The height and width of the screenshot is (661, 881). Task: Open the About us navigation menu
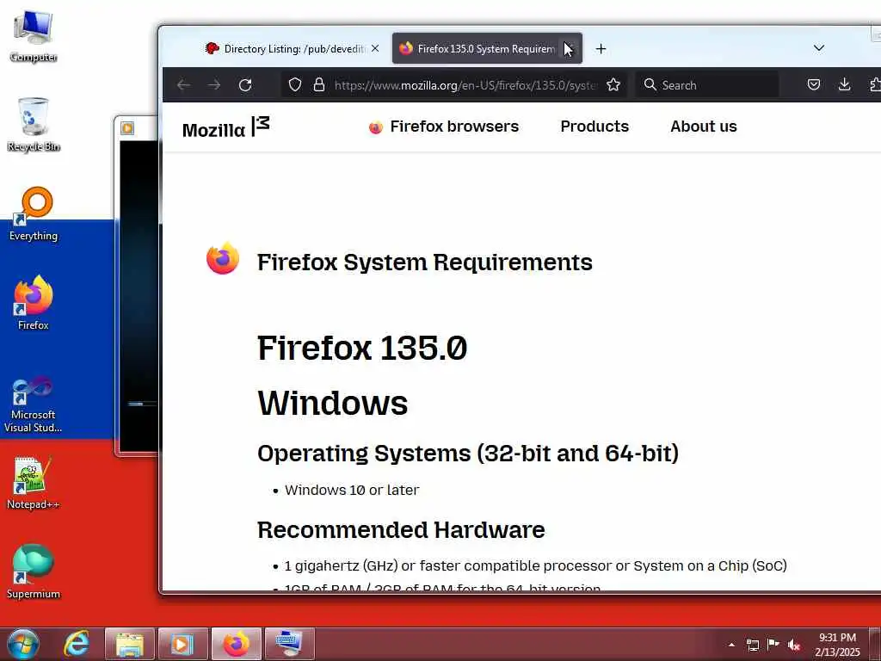pyautogui.click(x=704, y=127)
